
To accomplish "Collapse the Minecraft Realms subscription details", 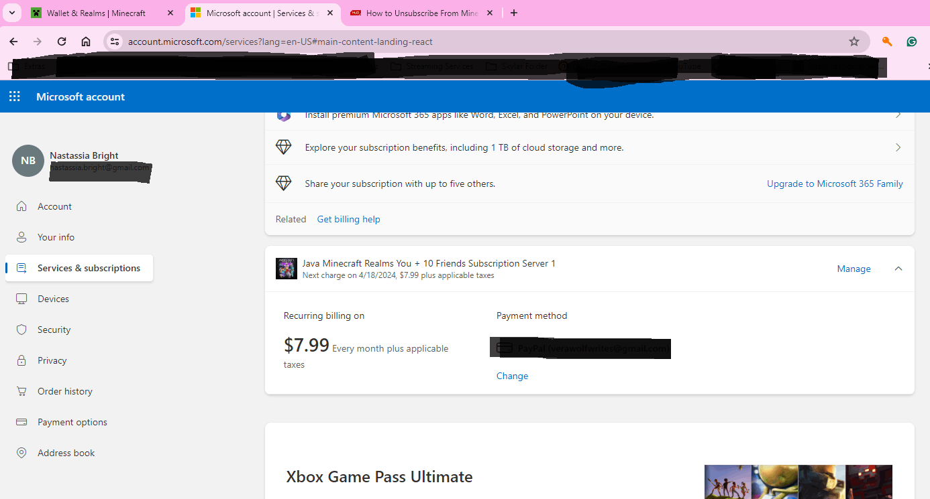I will point(898,269).
